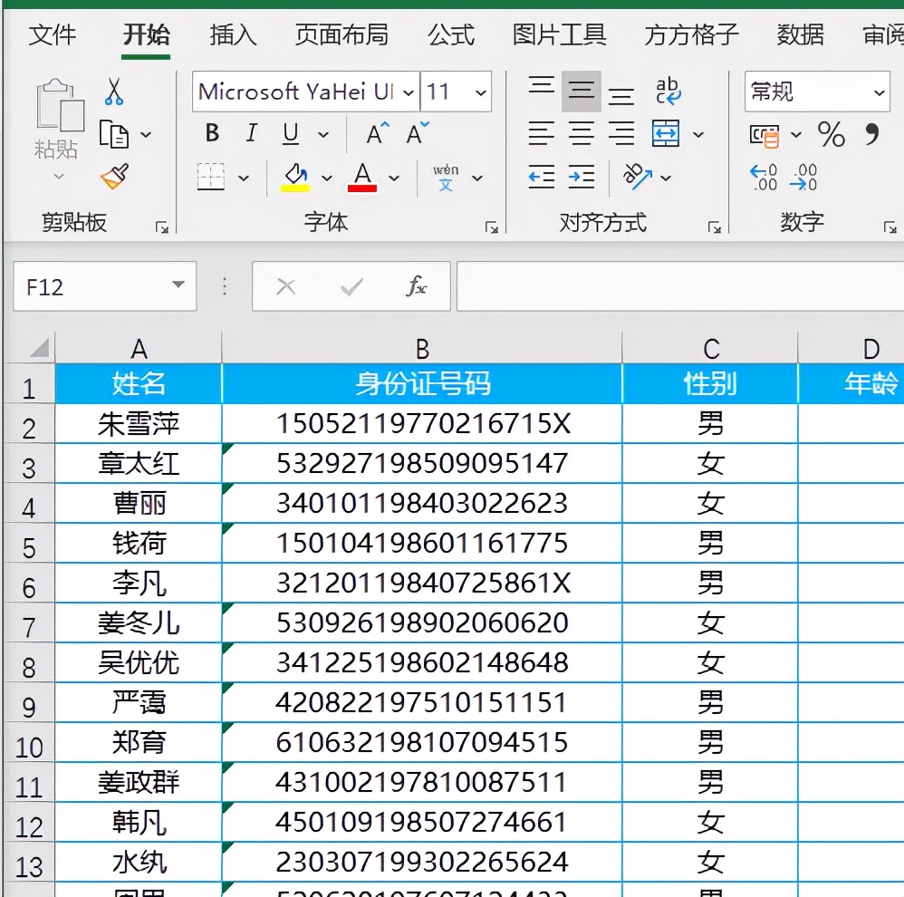904x897 pixels.
Task: Apply Percent style formatting
Action: pos(832,133)
